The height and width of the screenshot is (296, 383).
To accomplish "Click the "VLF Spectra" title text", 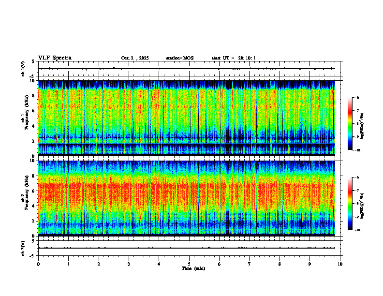I will (55, 58).
